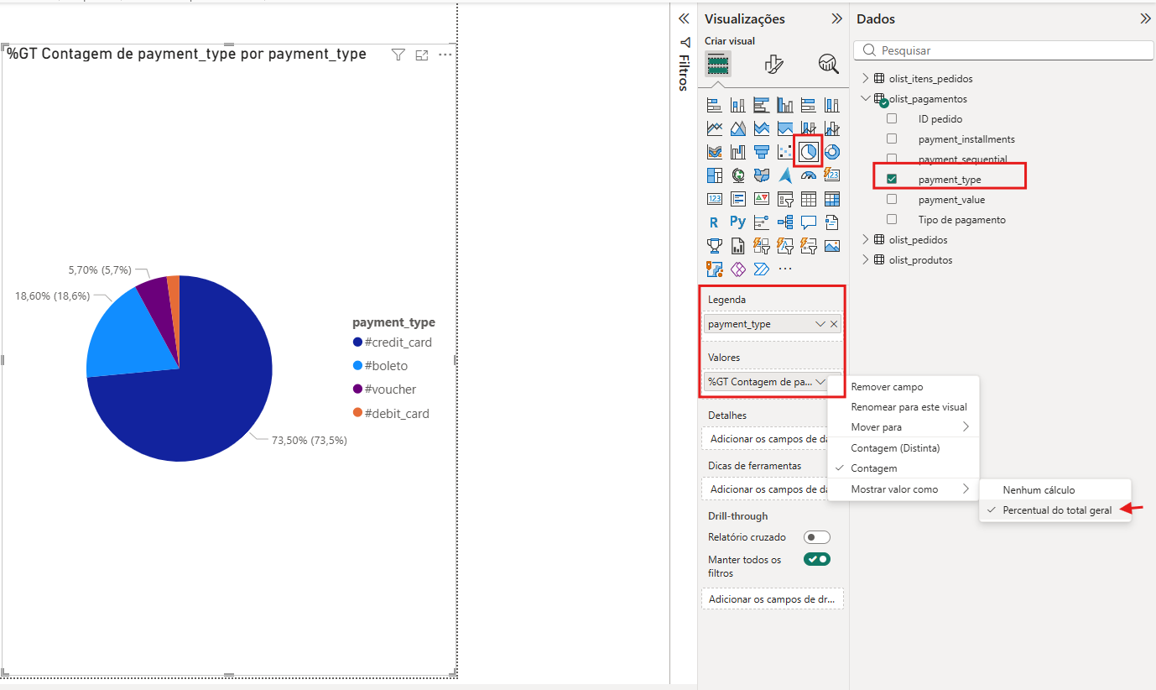Select the R script visual icon
The width and height of the screenshot is (1156, 690).
click(x=714, y=222)
